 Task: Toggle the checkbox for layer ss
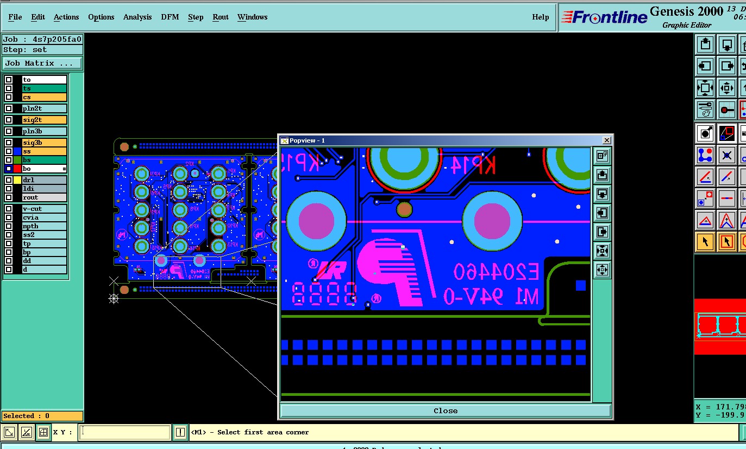click(9, 151)
